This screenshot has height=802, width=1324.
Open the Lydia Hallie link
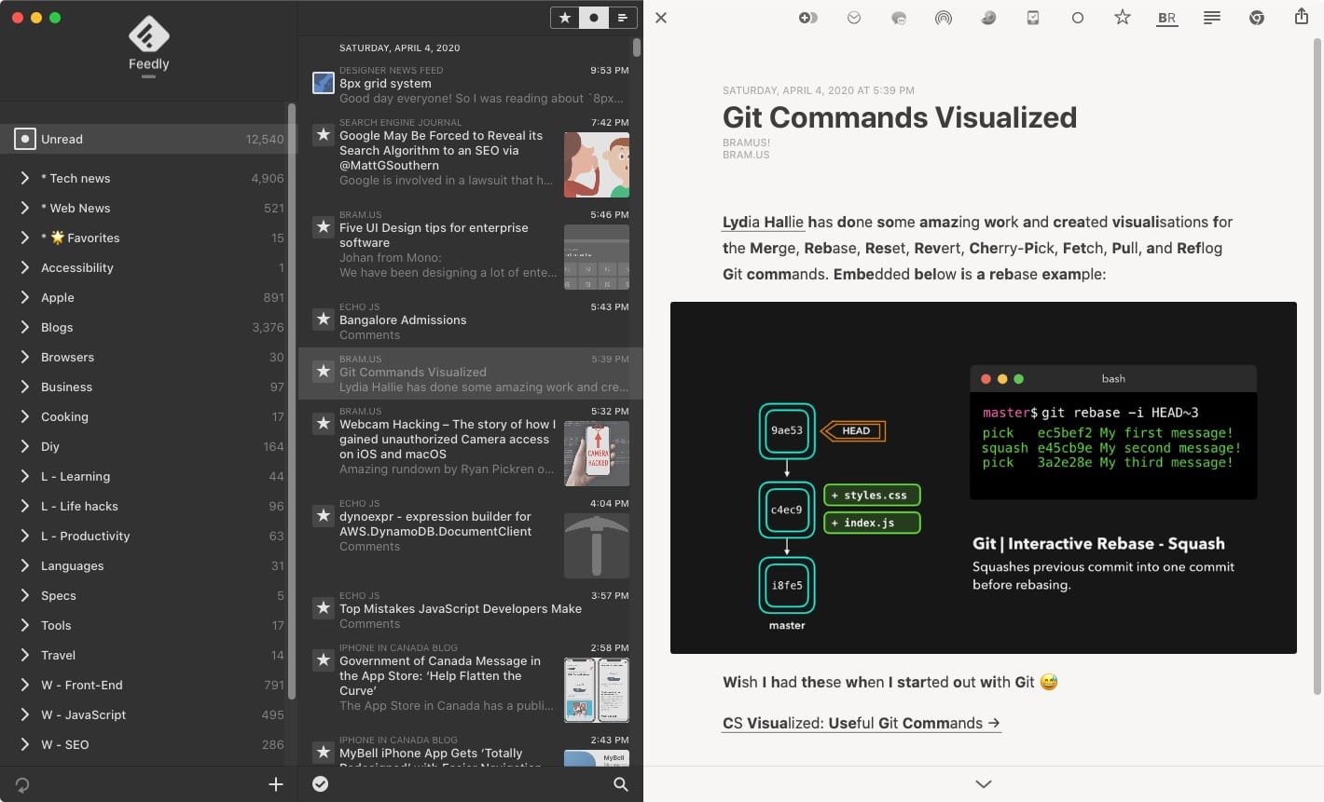pyautogui.click(x=763, y=222)
